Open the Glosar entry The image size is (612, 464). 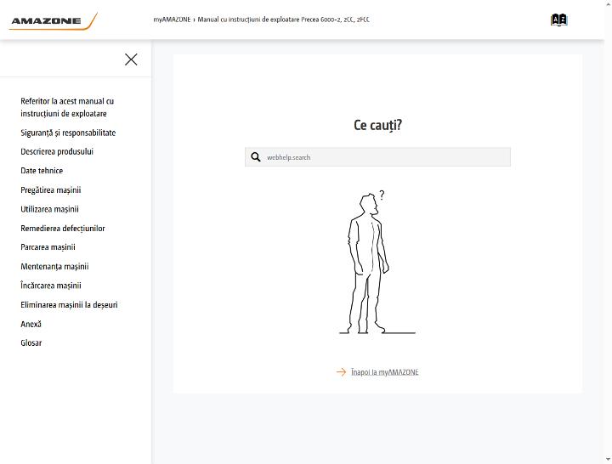(x=31, y=342)
